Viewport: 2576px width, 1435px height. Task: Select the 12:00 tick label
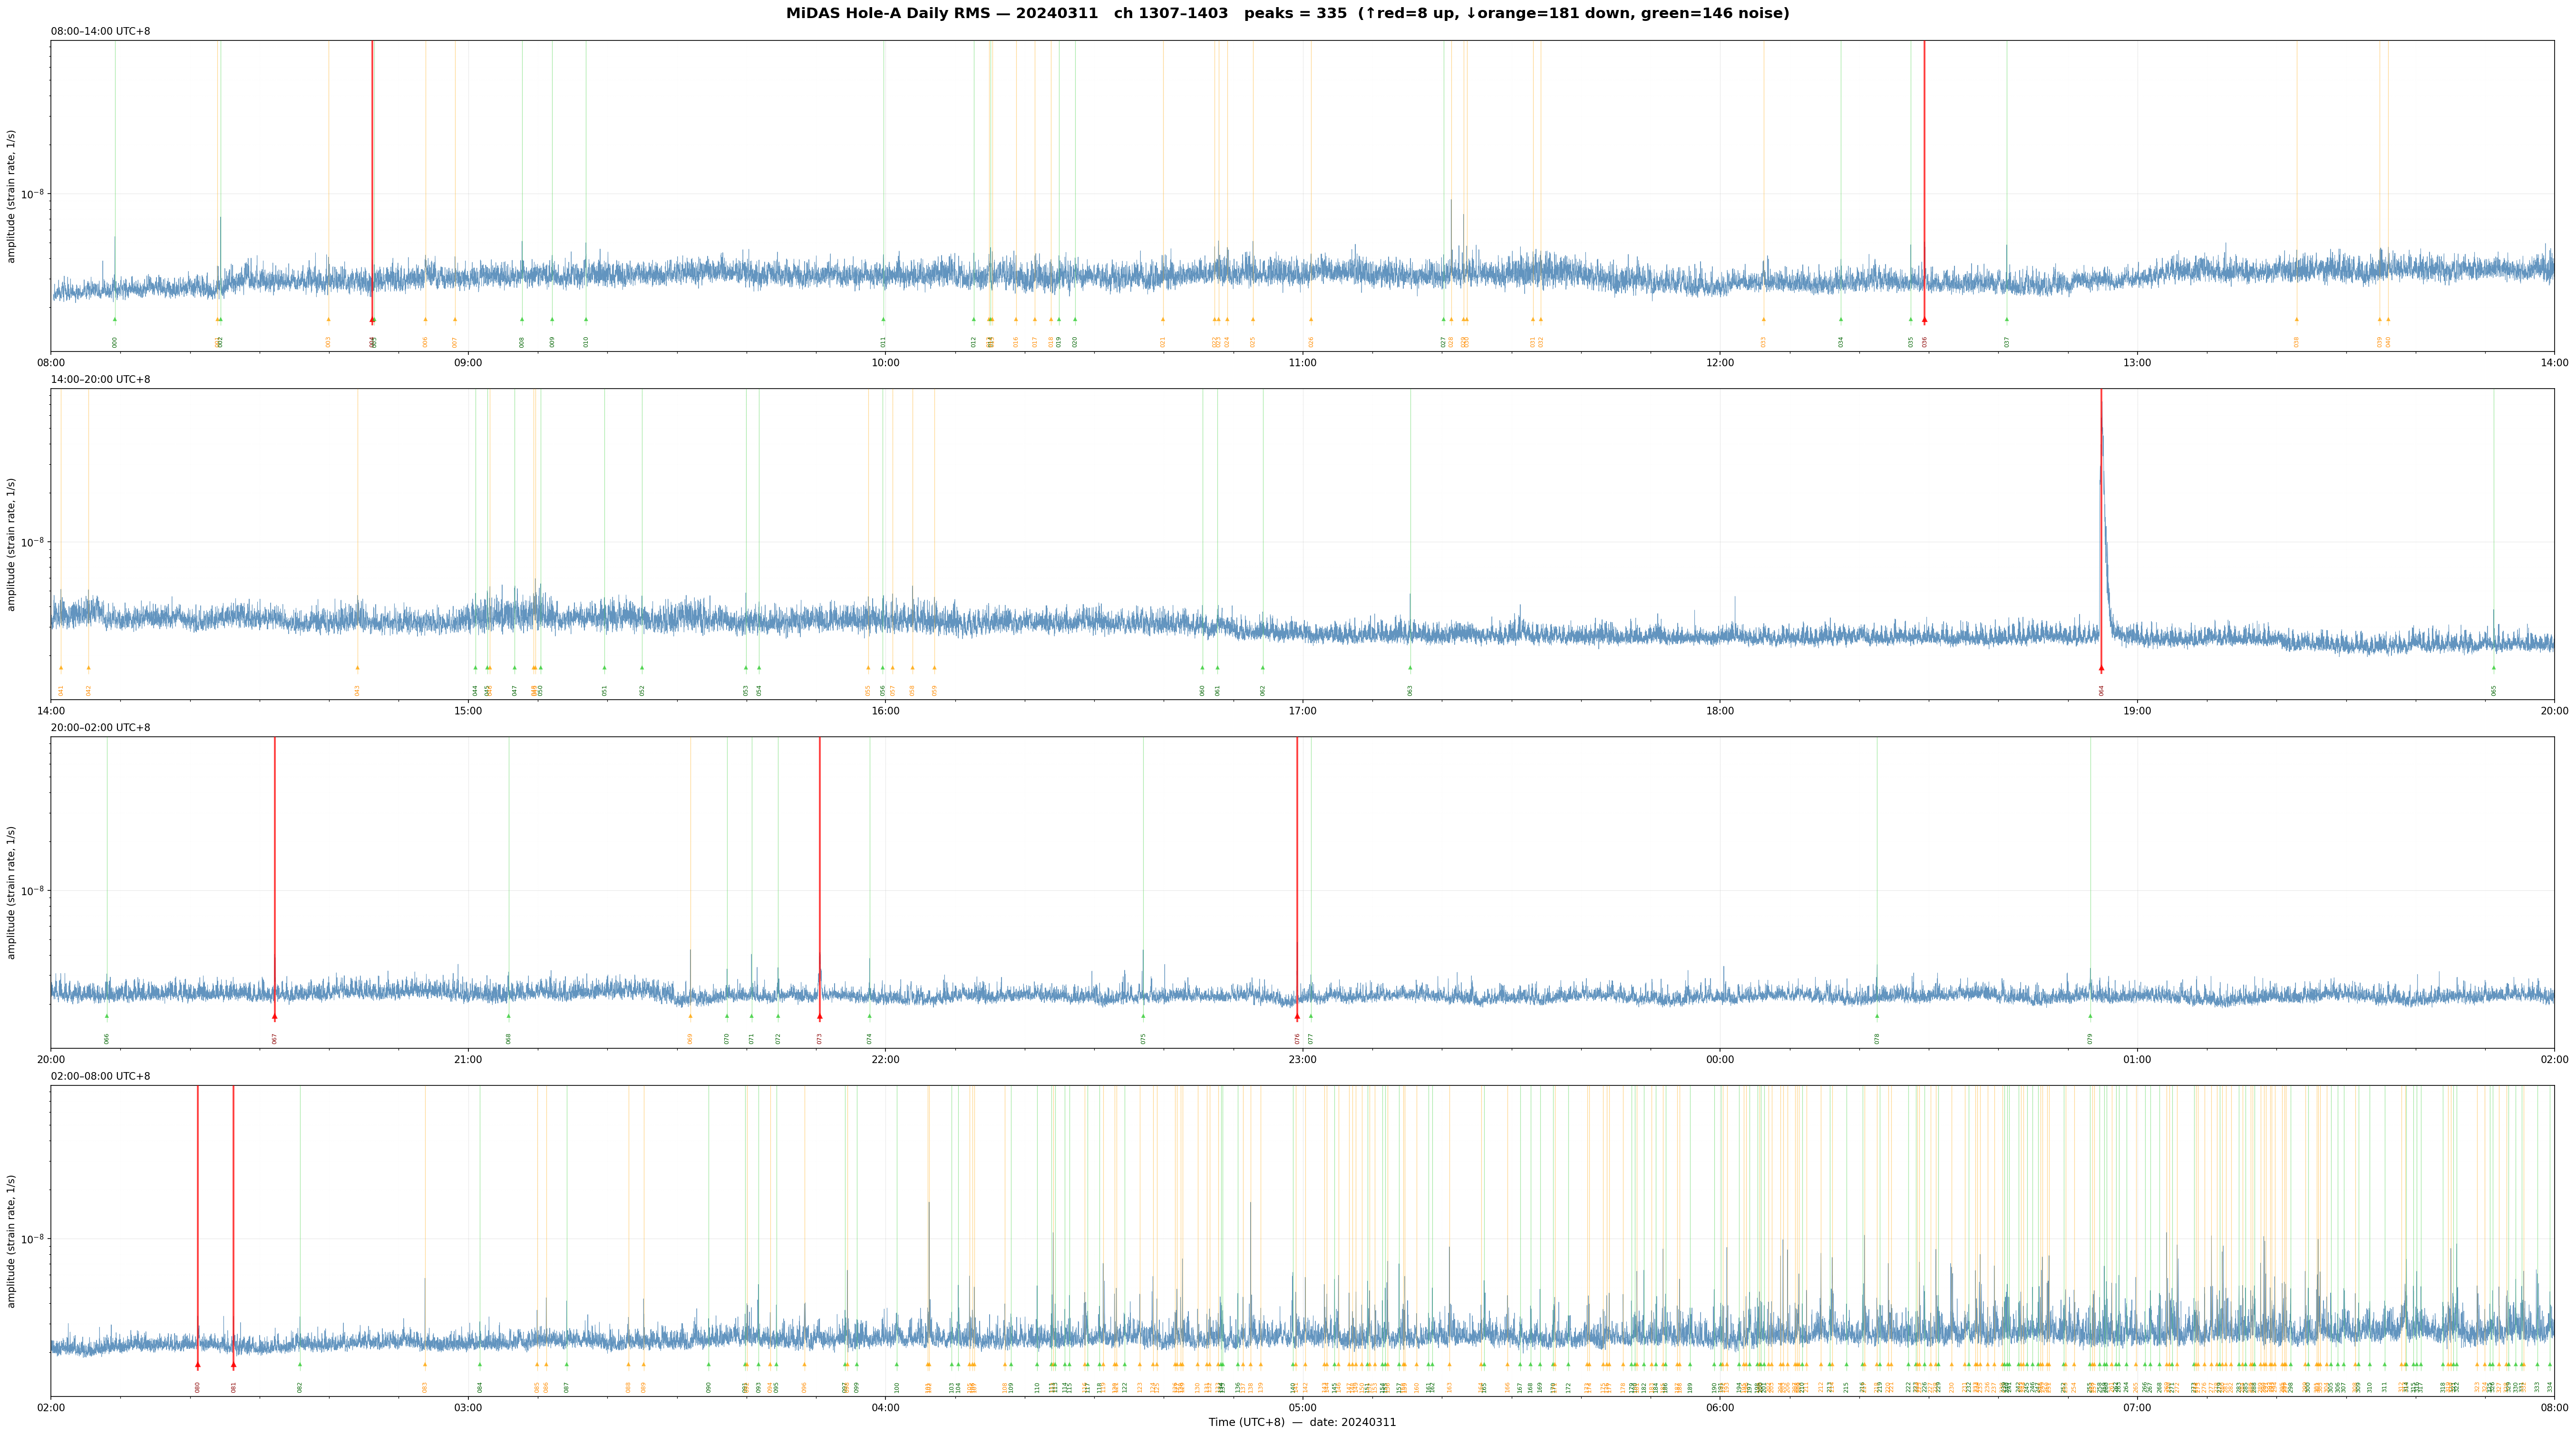click(x=1720, y=363)
